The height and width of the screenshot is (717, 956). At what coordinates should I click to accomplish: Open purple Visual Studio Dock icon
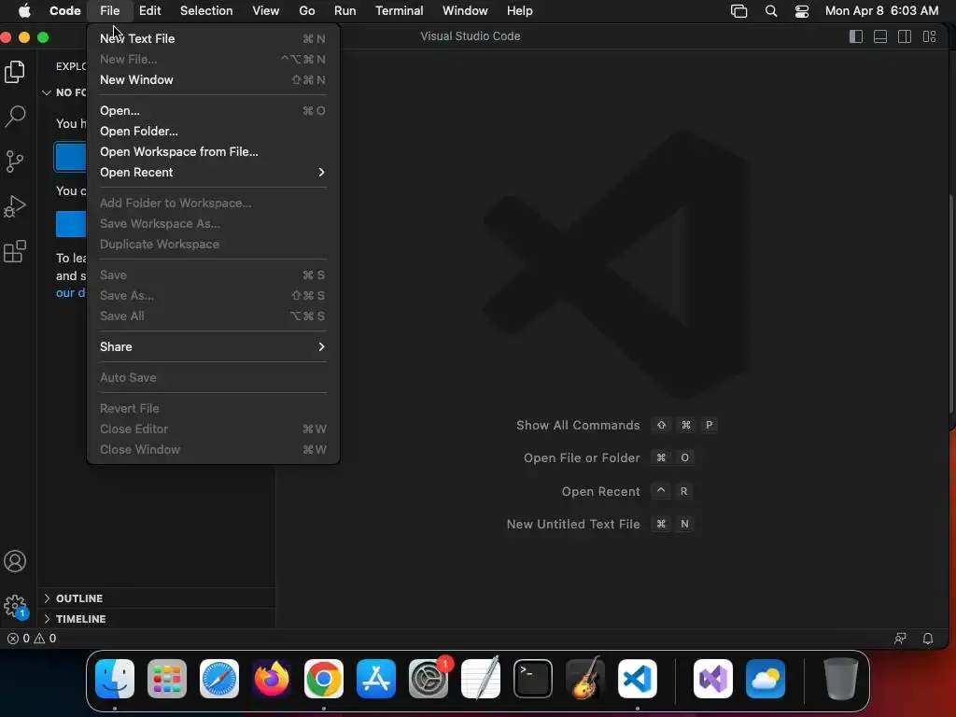click(x=713, y=679)
